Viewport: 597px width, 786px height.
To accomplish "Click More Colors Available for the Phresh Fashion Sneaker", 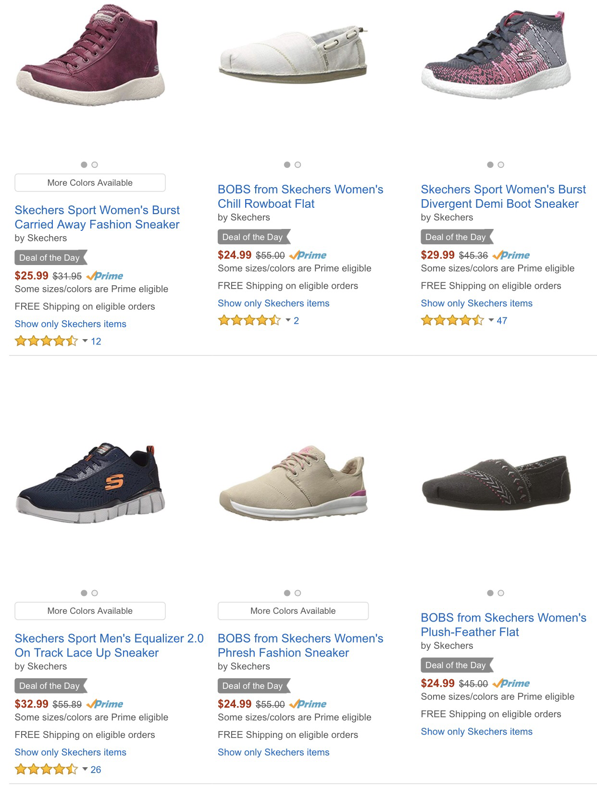I will click(x=293, y=611).
